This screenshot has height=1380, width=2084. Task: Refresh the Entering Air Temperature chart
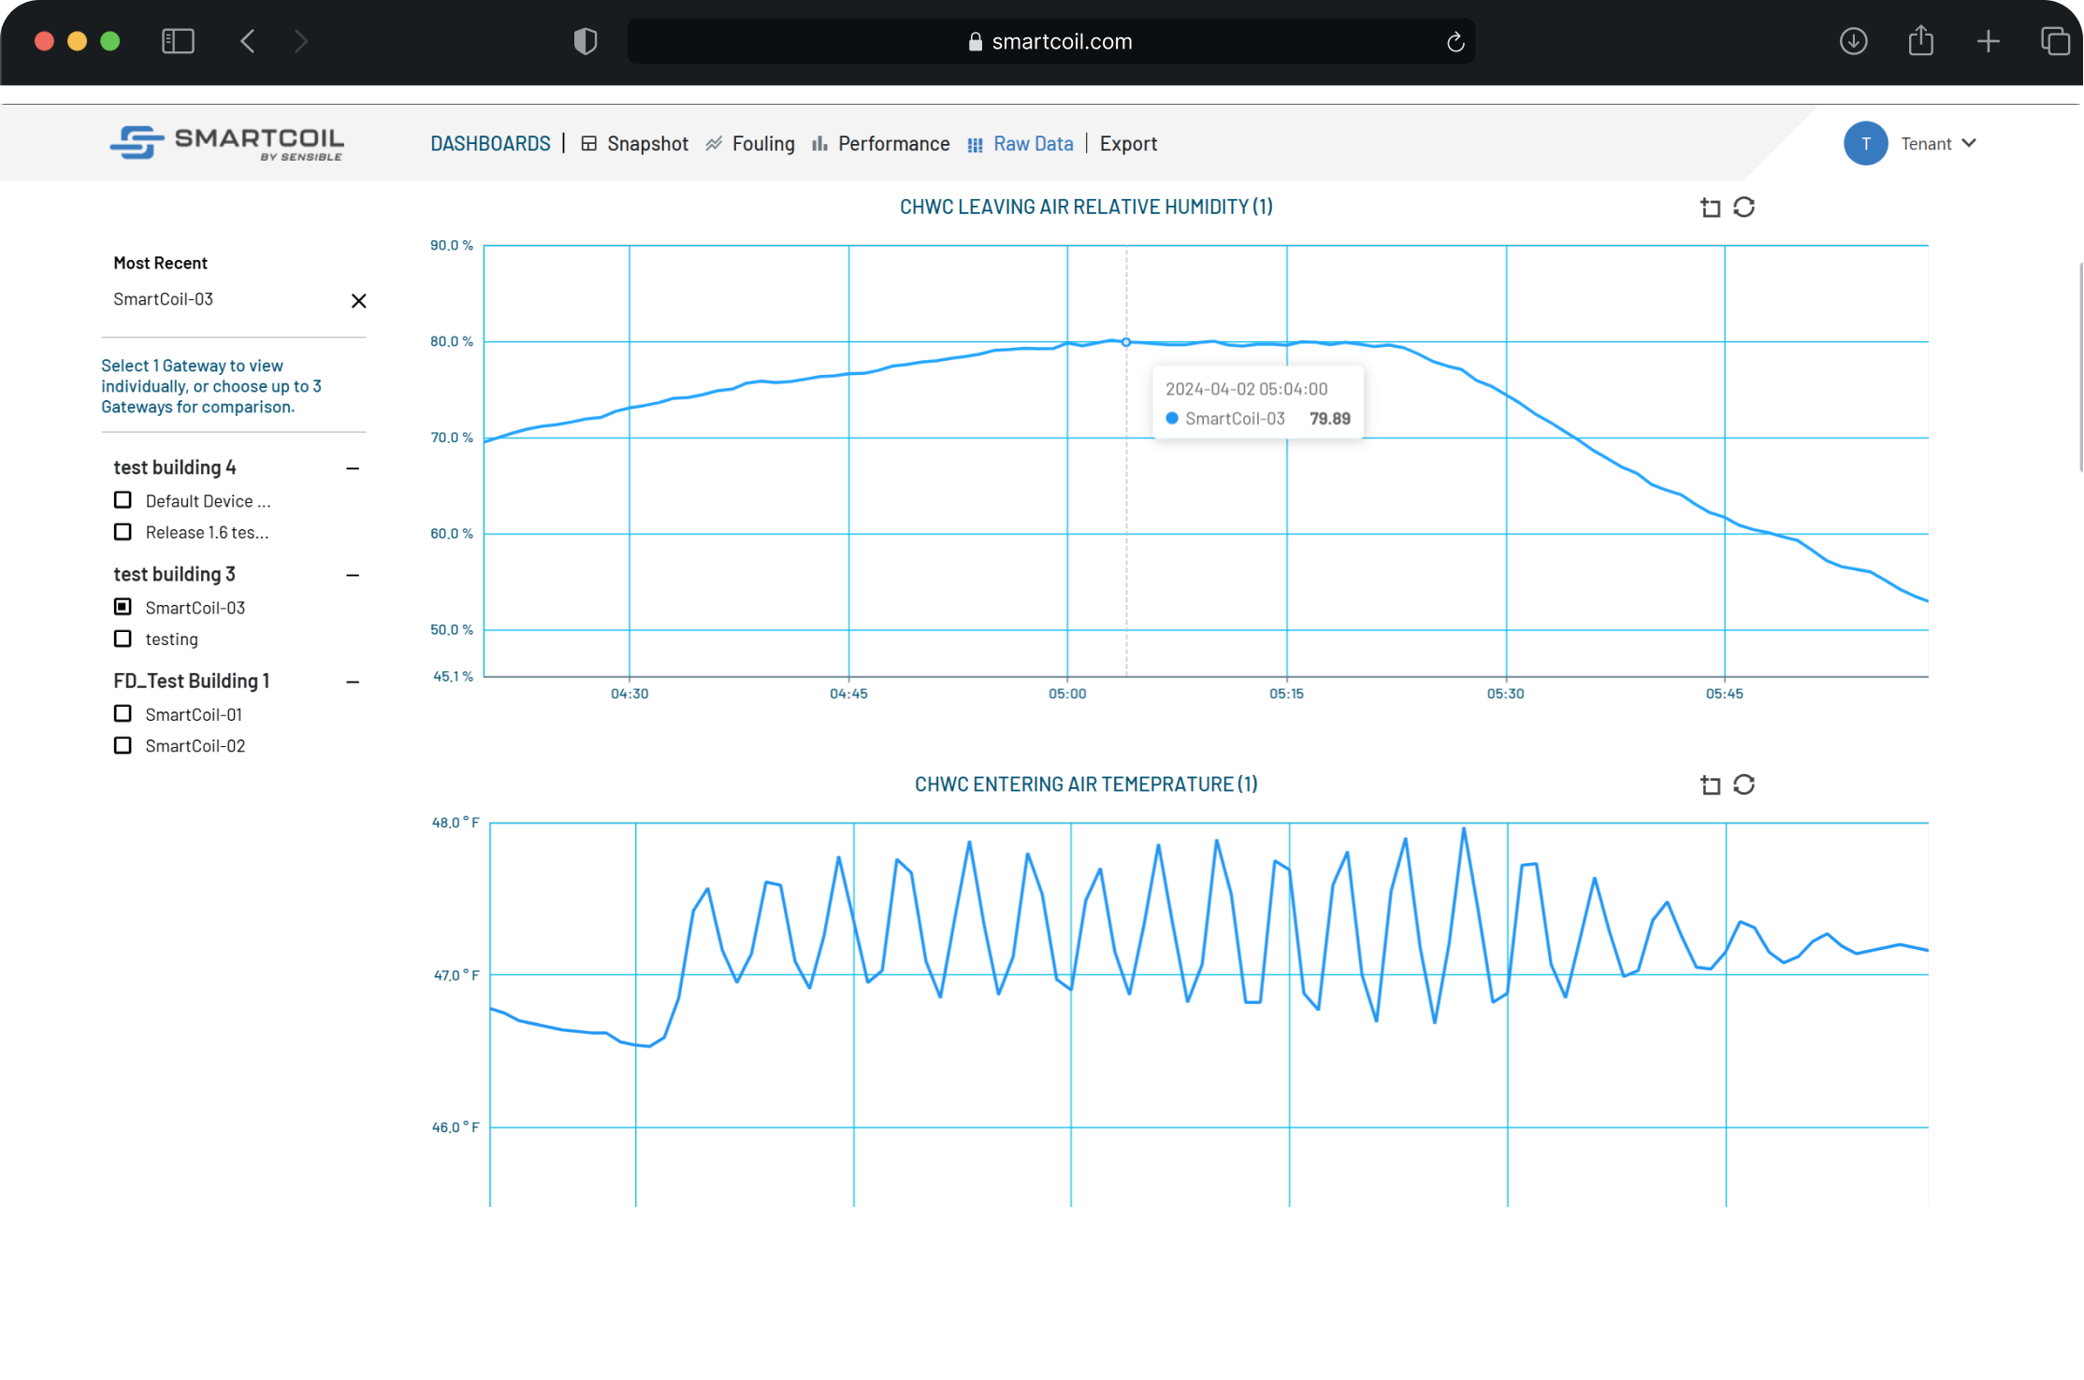(x=1744, y=785)
